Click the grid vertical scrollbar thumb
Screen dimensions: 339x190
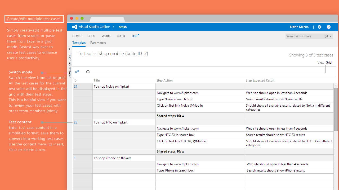tap(336, 109)
